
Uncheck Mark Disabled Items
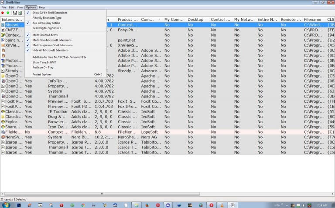45,35
